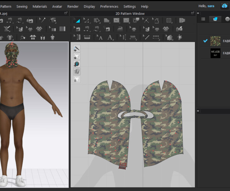The image size is (230, 191).
Task: Open the Settings menu
Action: (130, 6)
